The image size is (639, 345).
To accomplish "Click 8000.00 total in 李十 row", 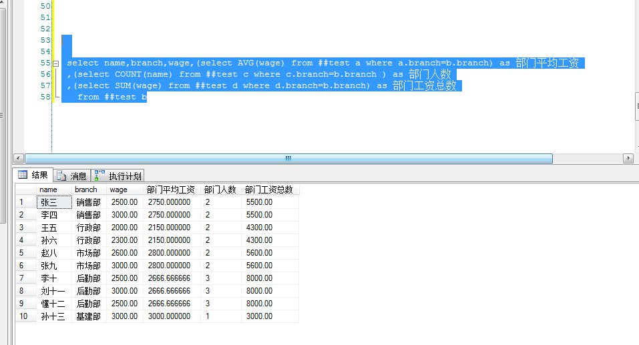I will [x=270, y=278].
